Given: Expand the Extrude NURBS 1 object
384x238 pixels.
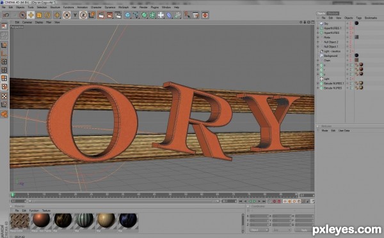Looking at the screenshot, I should click(318, 84).
